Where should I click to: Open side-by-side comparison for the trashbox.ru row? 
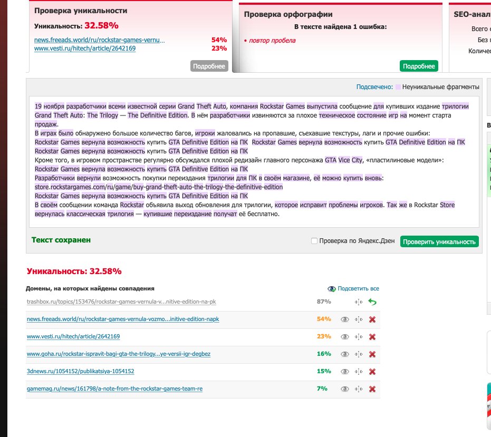(x=359, y=302)
